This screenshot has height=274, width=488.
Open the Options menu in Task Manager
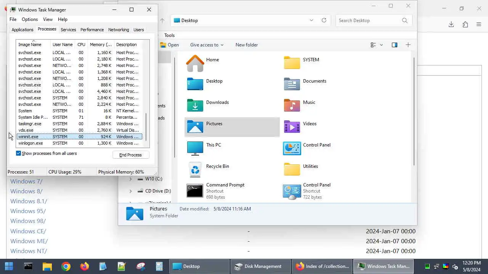click(x=30, y=19)
